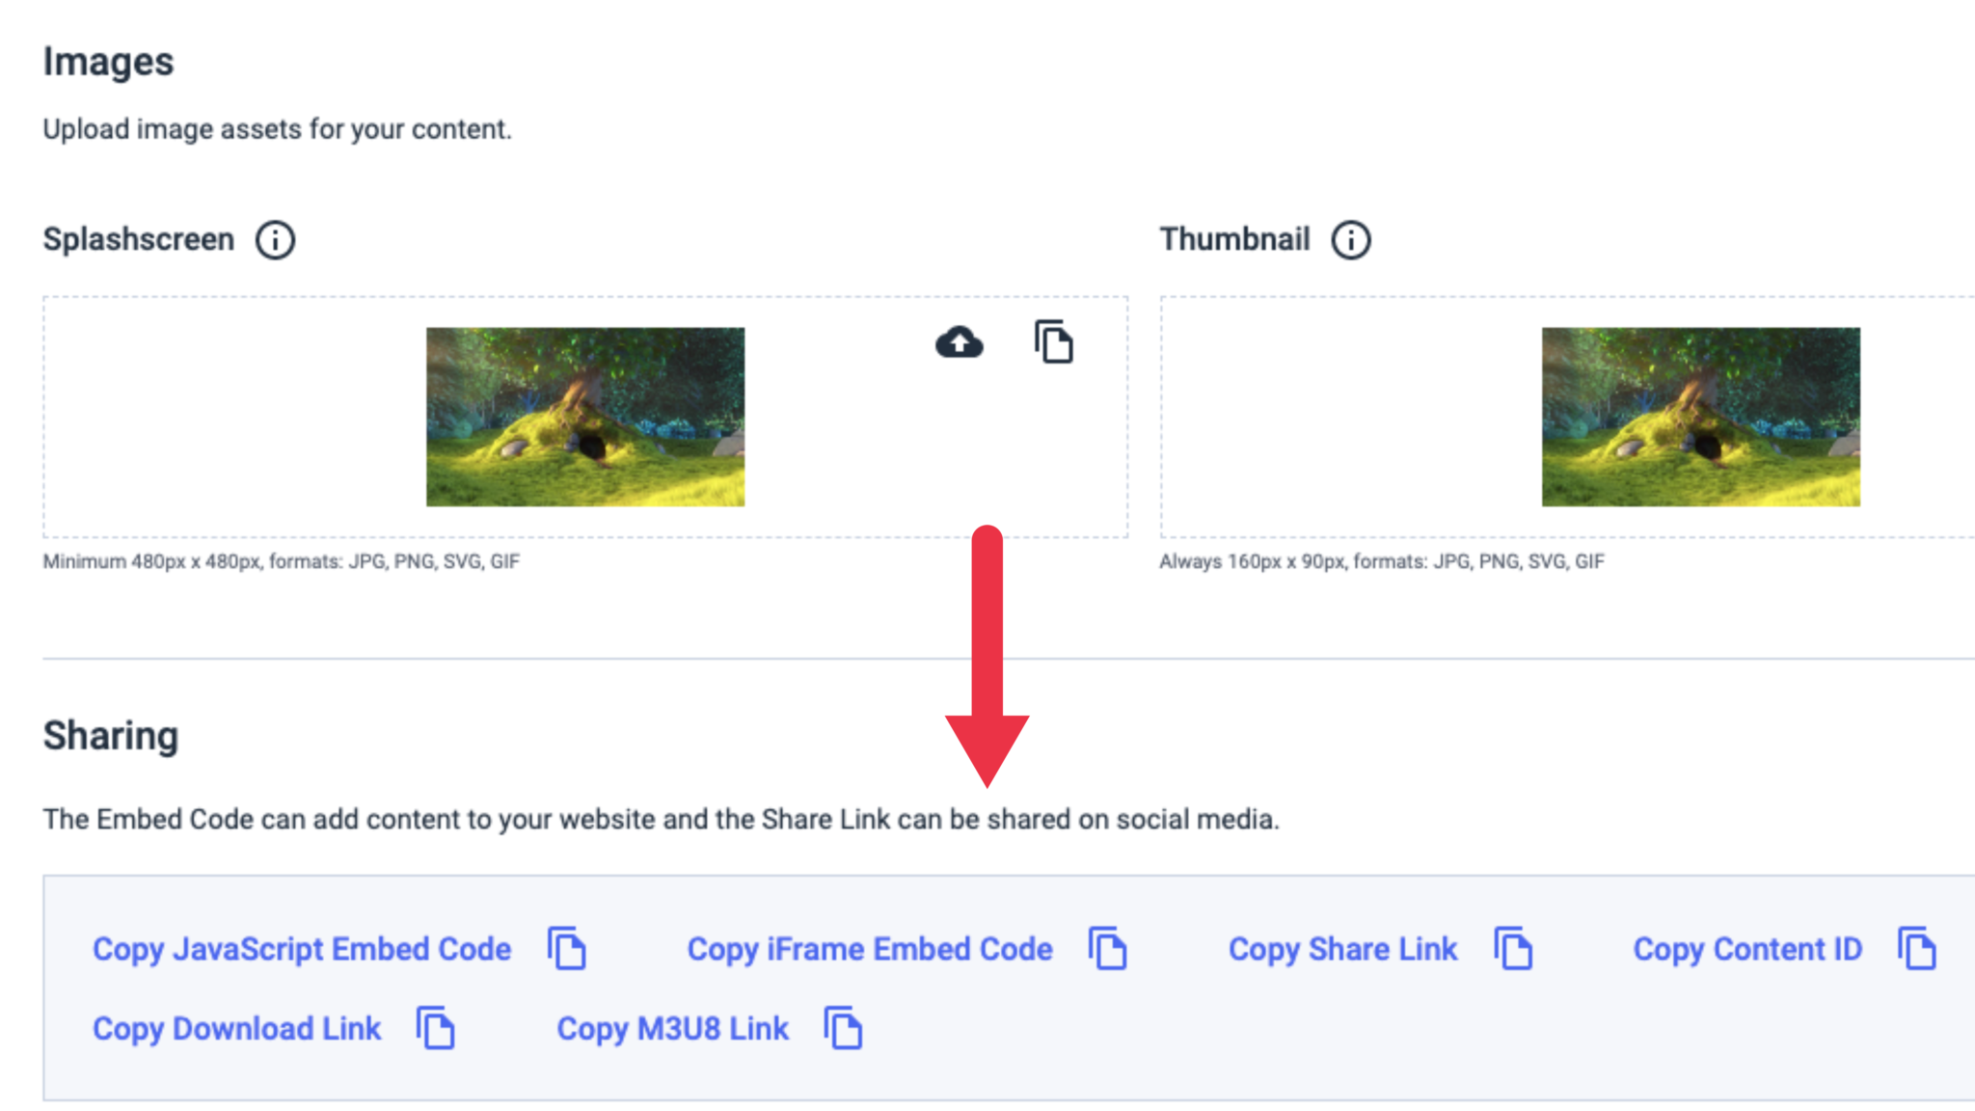This screenshot has height=1111, width=1975.
Task: Click the Splashscreen preview image
Action: [x=584, y=419]
